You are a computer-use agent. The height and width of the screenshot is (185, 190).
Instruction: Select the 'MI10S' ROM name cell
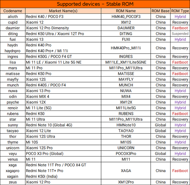(x=126, y=142)
